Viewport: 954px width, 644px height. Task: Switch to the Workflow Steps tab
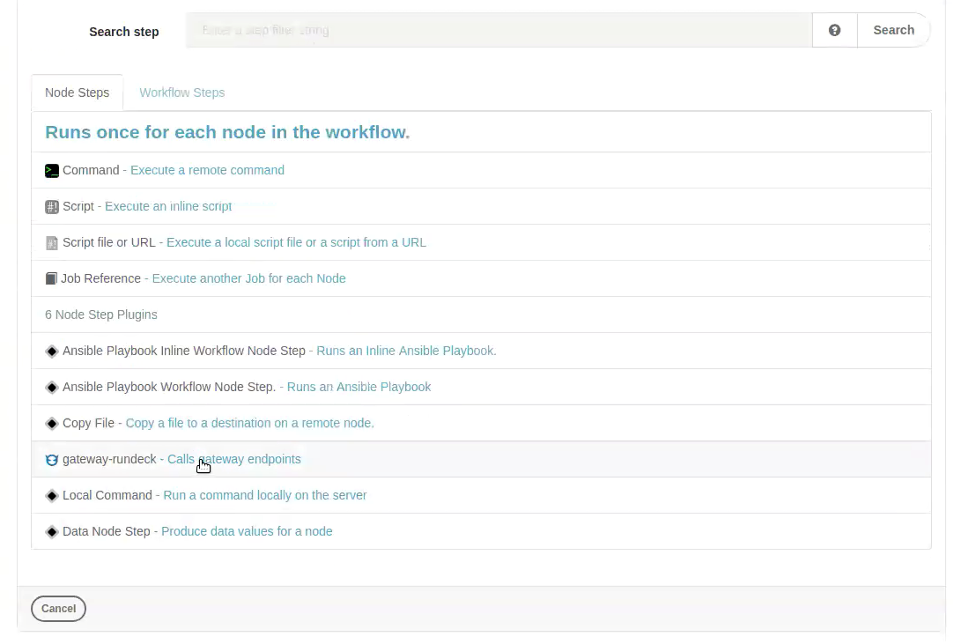182,93
